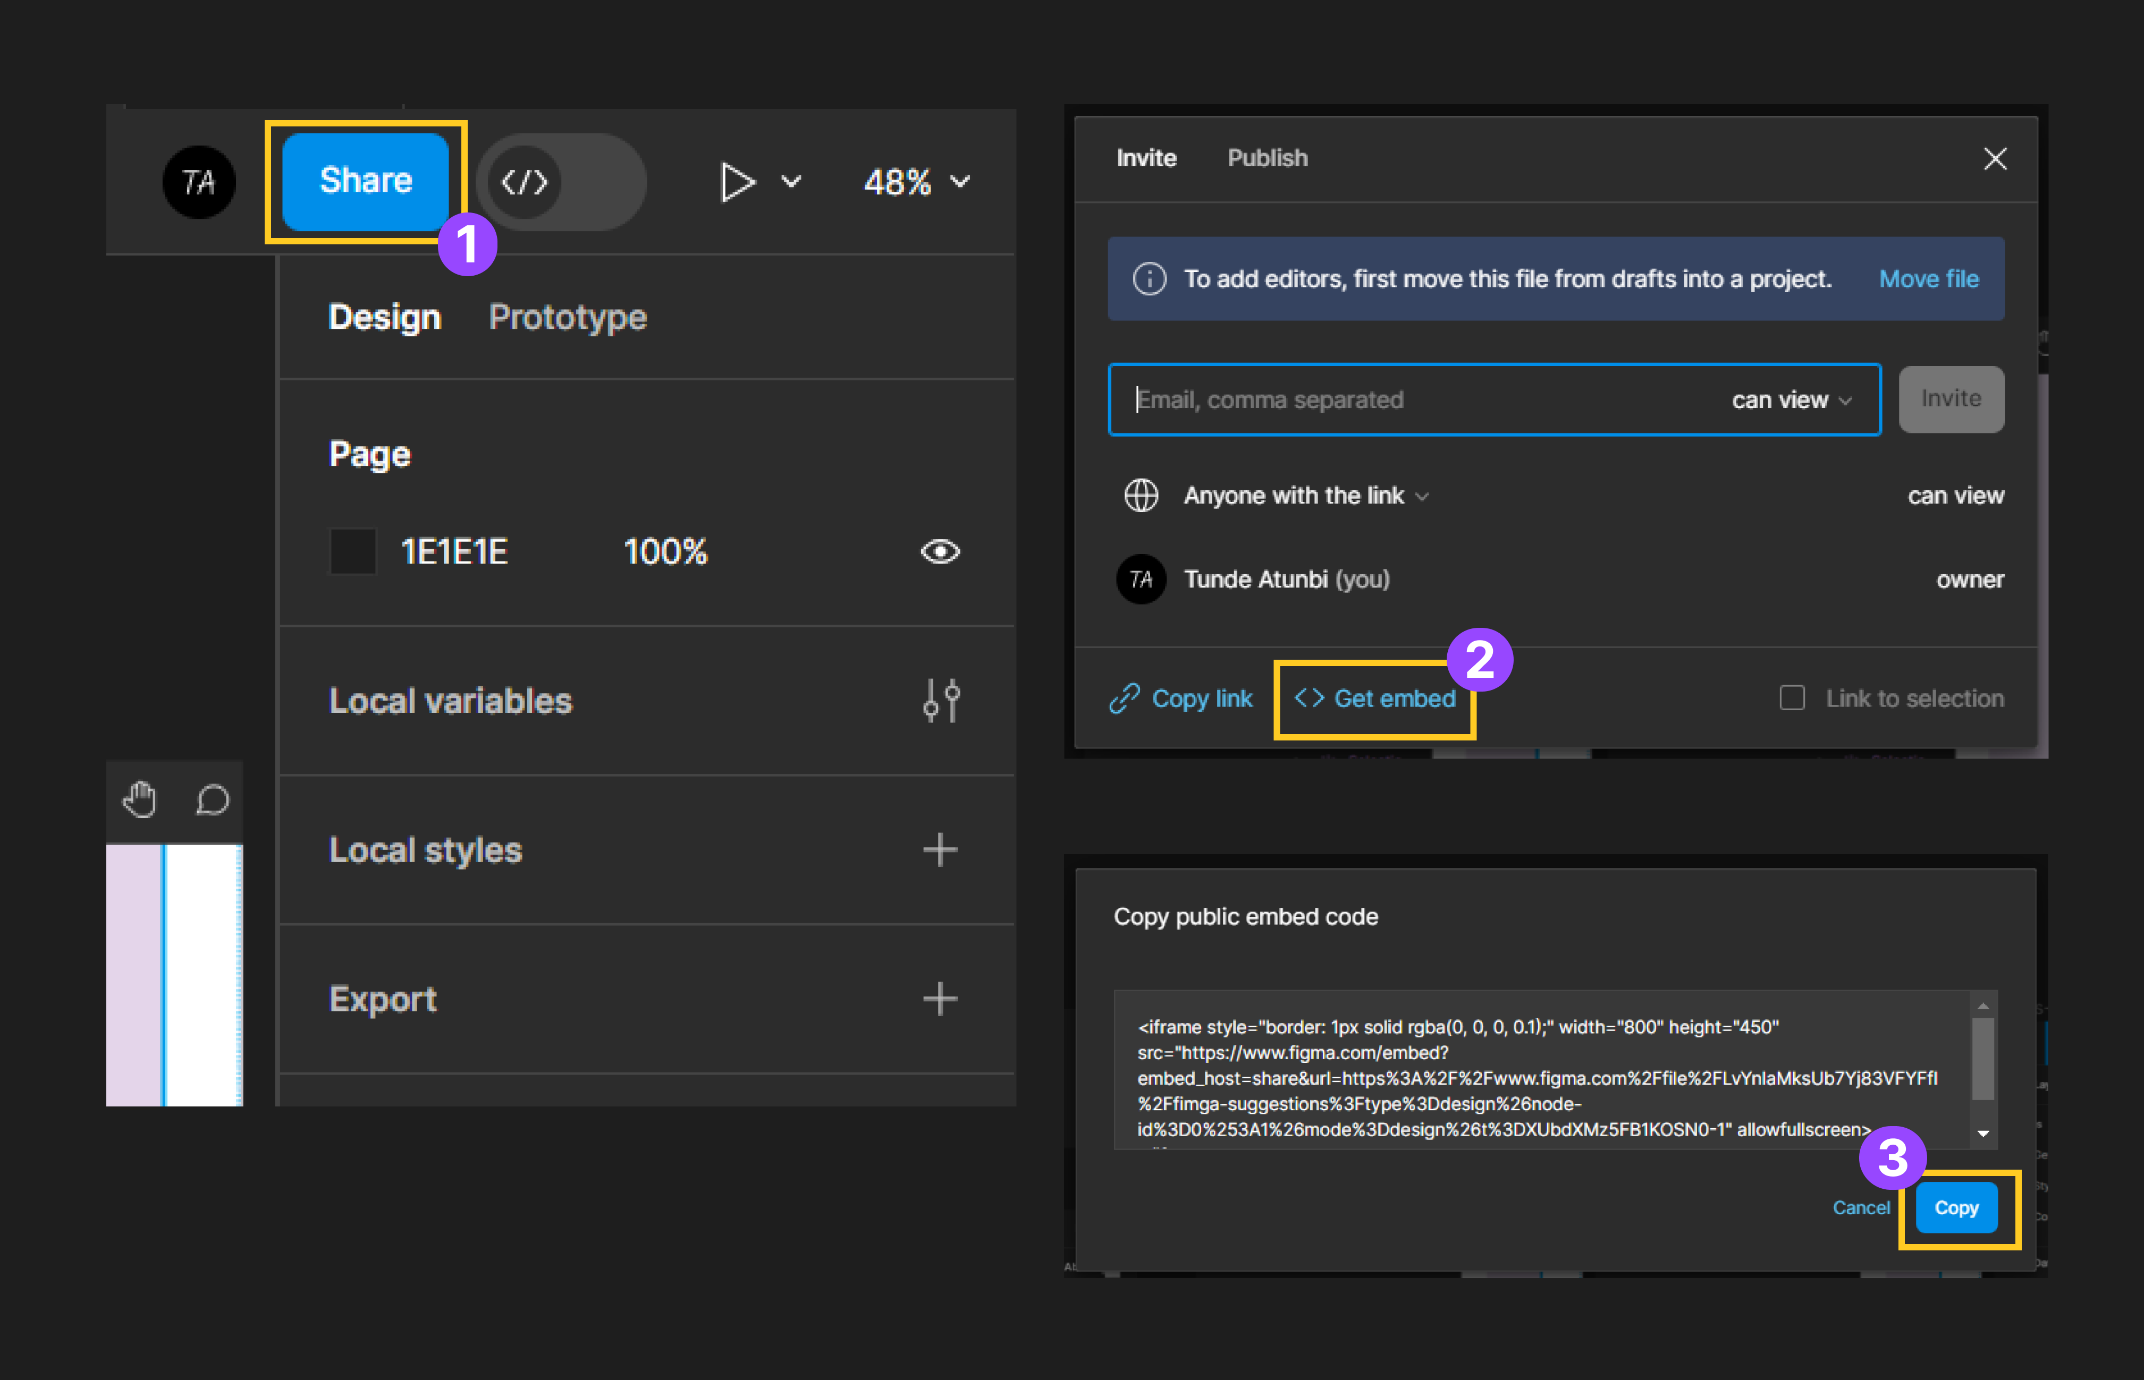
Task: Switch to the Invite tab
Action: [1146, 159]
